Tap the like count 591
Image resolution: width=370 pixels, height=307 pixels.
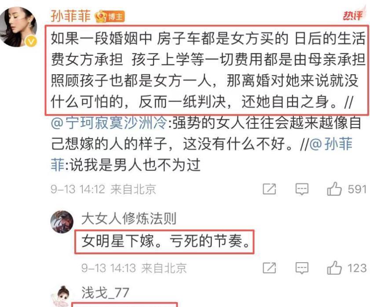(x=357, y=189)
